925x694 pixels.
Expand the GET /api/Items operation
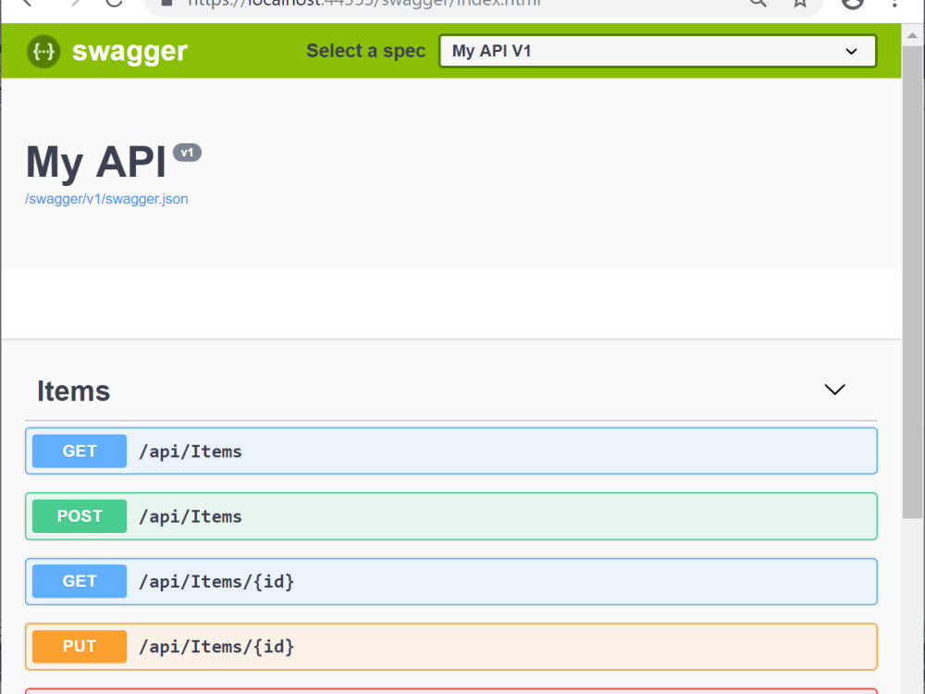(x=462, y=451)
